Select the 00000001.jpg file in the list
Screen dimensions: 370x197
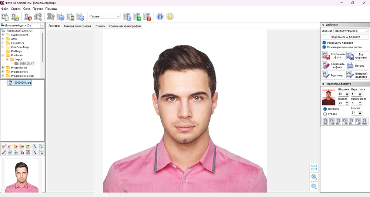point(23,83)
